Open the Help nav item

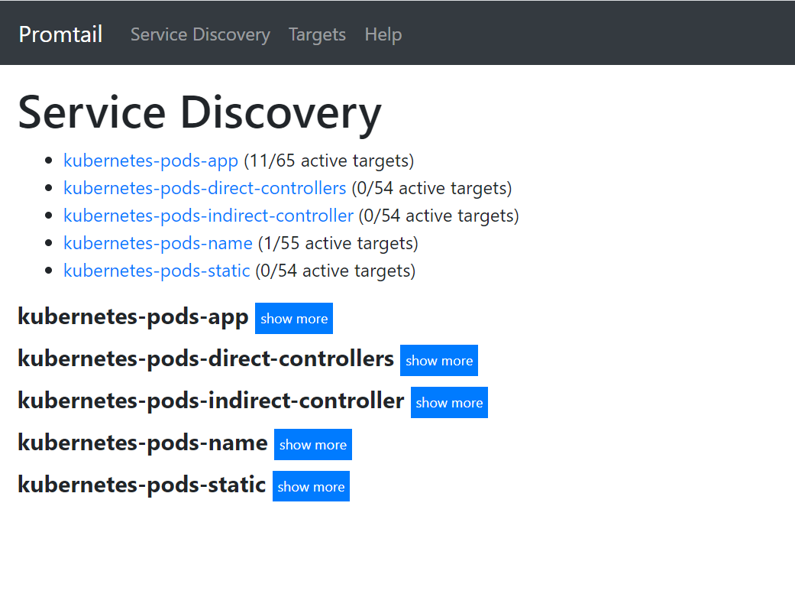point(383,34)
